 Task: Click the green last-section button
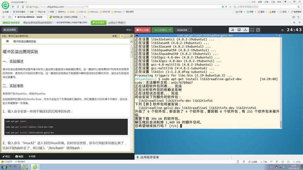coord(163,30)
